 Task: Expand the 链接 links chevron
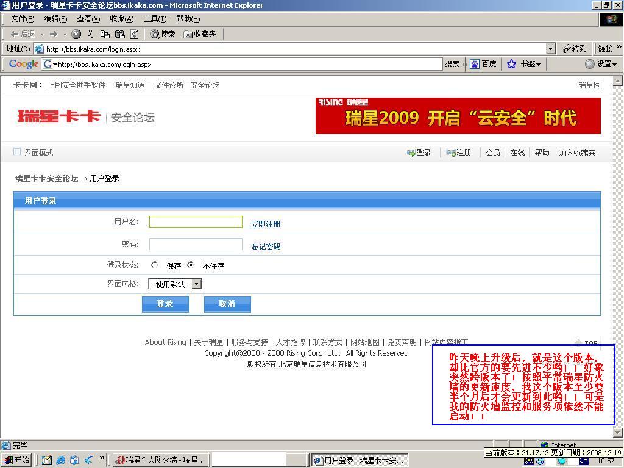click(x=619, y=47)
